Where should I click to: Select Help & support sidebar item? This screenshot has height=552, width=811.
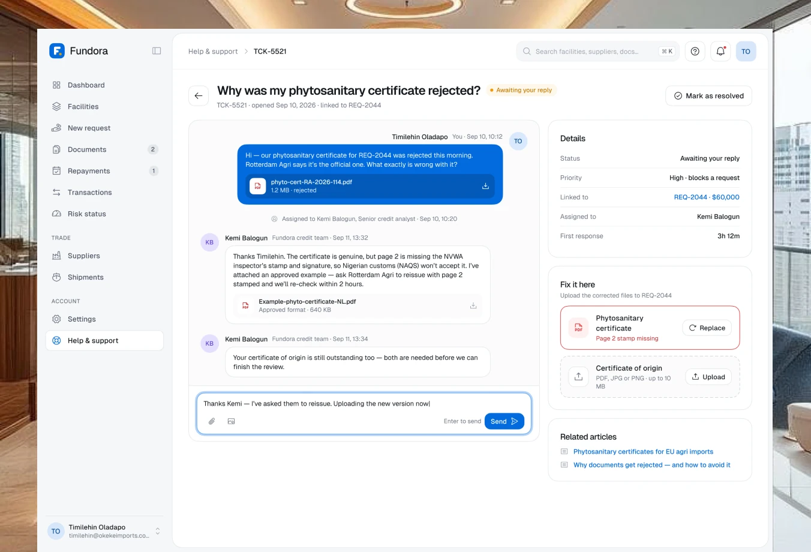(104, 341)
